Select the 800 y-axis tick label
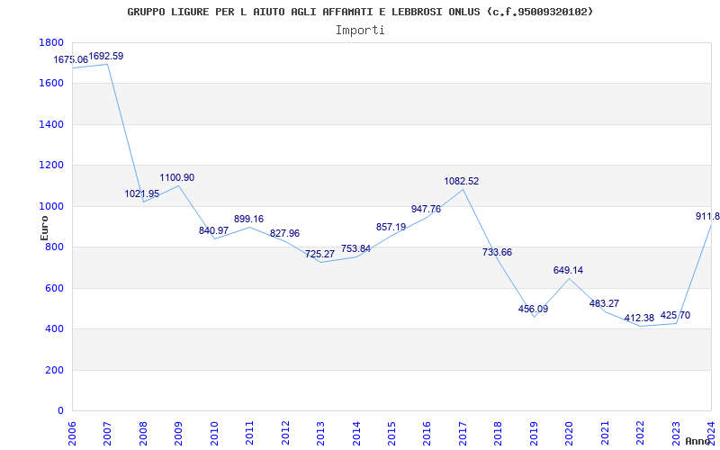Viewport: 720px width, 450px height. click(54, 247)
